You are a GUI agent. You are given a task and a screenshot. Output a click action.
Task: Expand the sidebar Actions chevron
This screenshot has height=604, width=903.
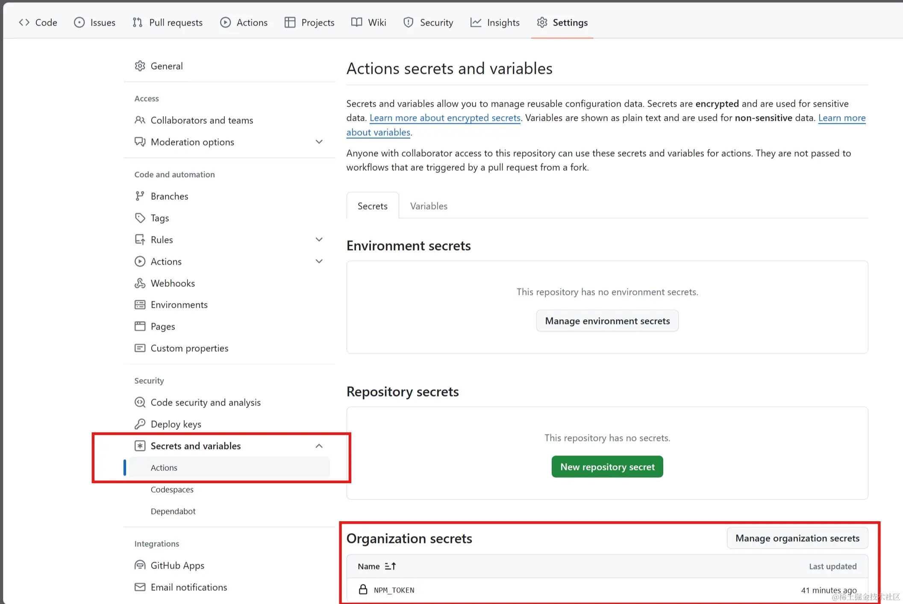click(x=319, y=261)
